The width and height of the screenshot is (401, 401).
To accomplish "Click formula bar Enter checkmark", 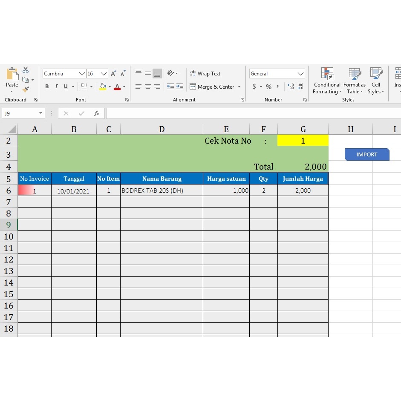I will click(81, 113).
